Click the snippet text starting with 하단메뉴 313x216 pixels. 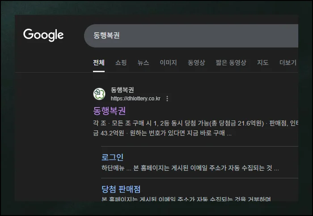[190, 168]
